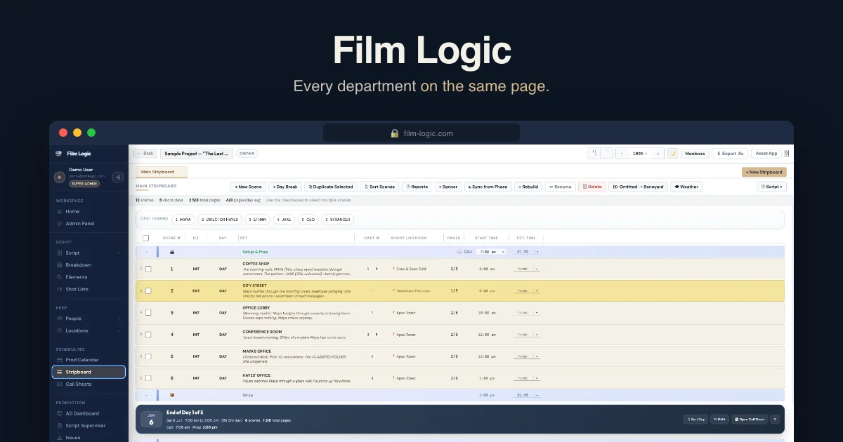The width and height of the screenshot is (843, 442).
Task: Click Sample Project title field
Action: [x=197, y=153]
